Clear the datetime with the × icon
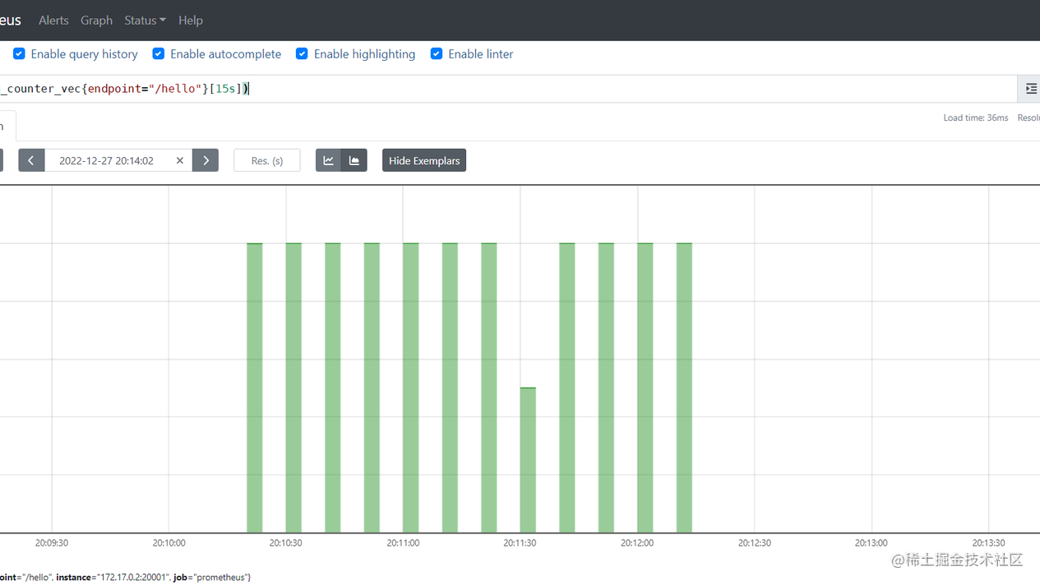 tap(179, 160)
